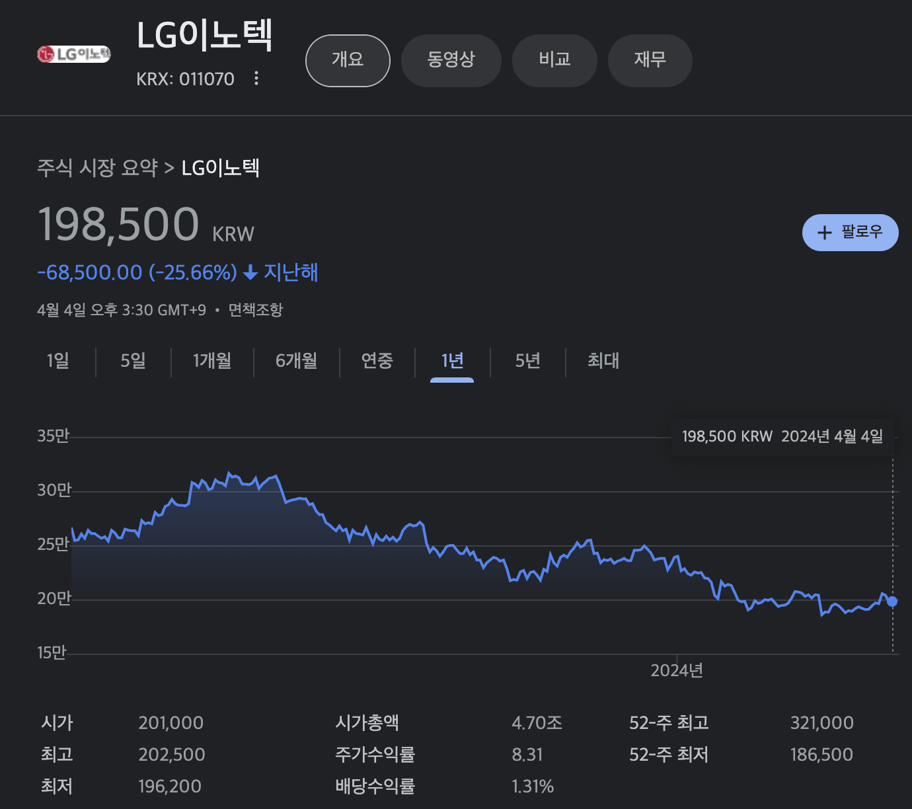This screenshot has width=912, height=809.
Task: Click the 주가수익률 label
Action: tap(375, 755)
